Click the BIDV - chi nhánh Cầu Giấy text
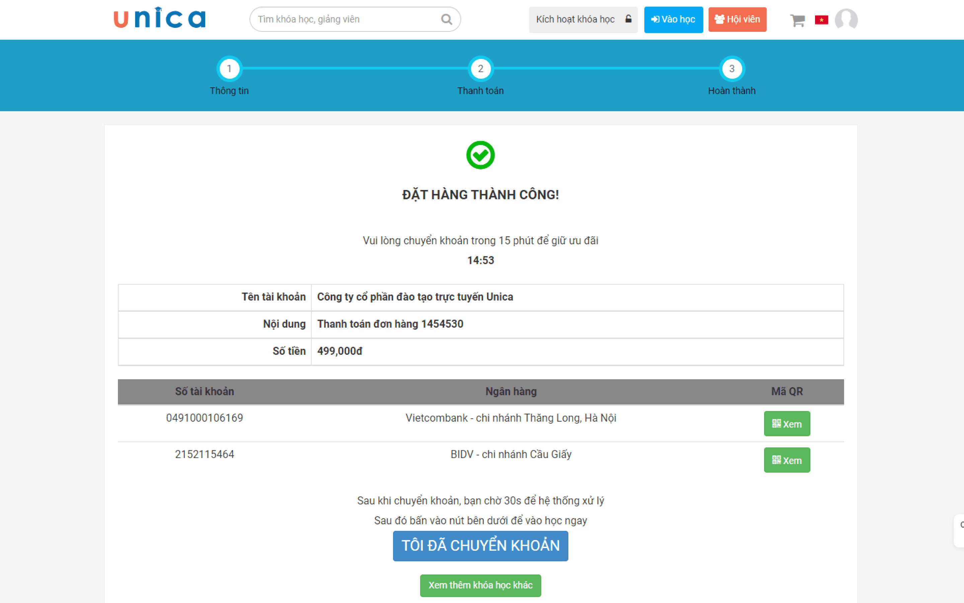Image resolution: width=964 pixels, height=603 pixels. tap(511, 454)
